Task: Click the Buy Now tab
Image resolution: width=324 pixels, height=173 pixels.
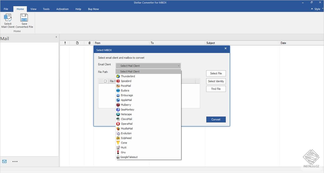Action: tap(93, 9)
